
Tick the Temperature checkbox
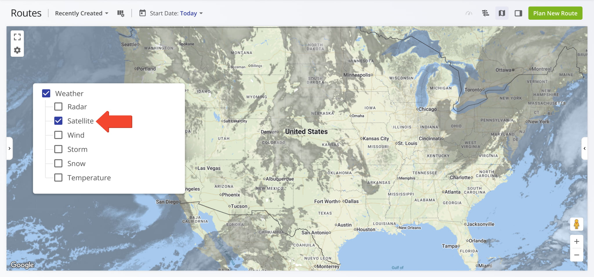point(58,178)
